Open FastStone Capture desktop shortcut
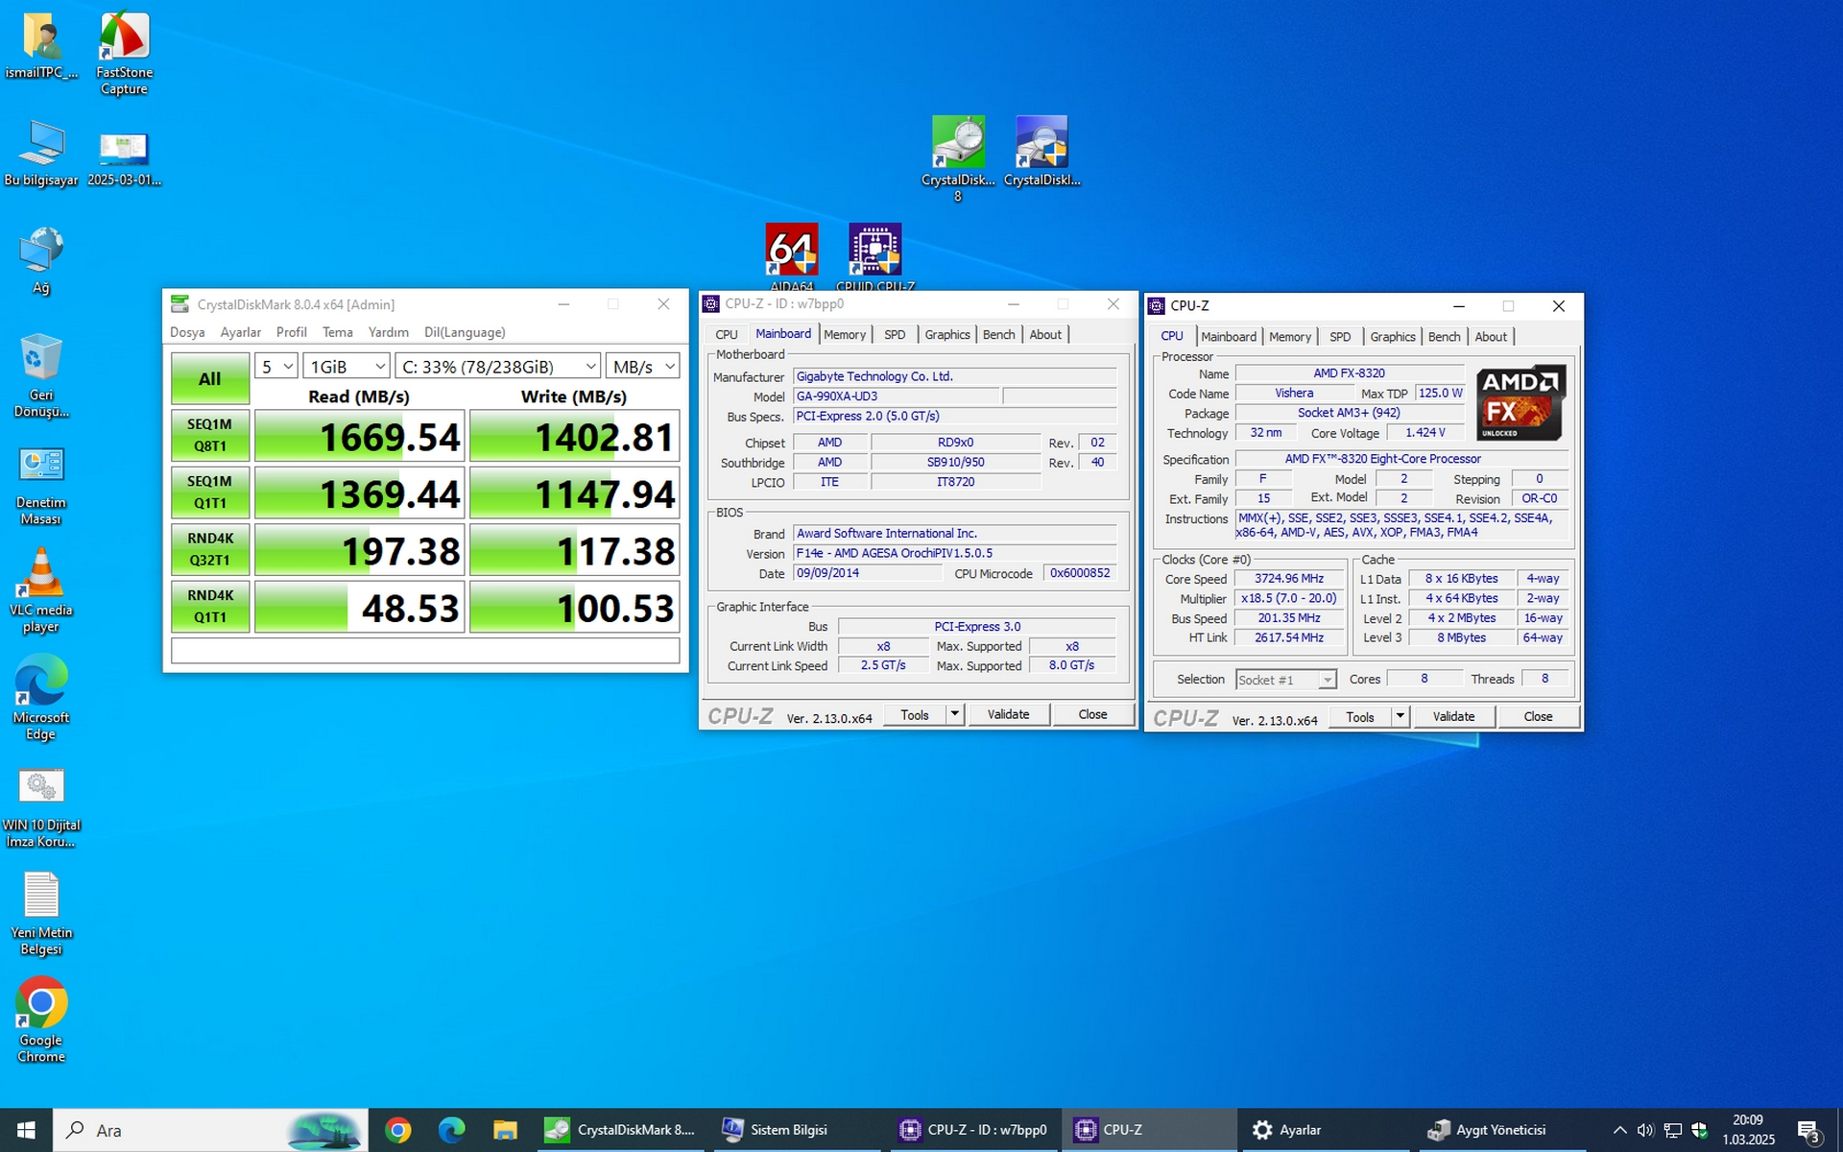Viewport: 1843px width, 1152px height. pos(124,54)
